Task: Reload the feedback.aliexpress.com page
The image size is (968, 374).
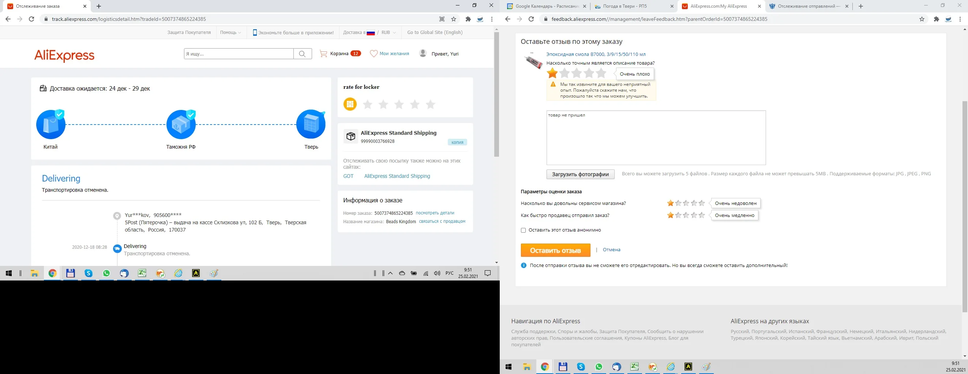Action: 531,19
